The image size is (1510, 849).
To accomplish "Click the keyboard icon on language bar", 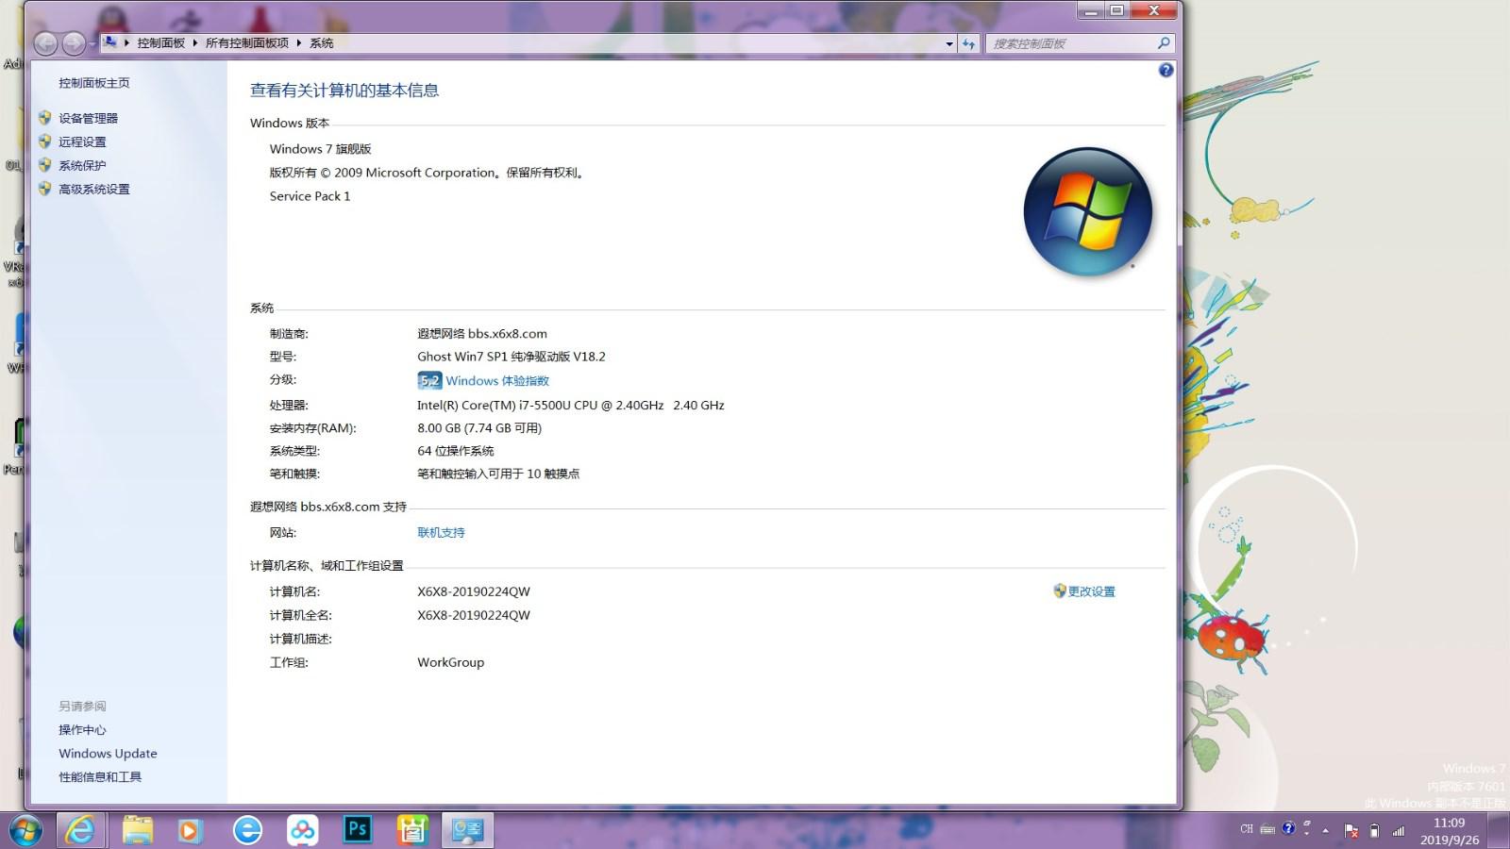I will point(1267,830).
